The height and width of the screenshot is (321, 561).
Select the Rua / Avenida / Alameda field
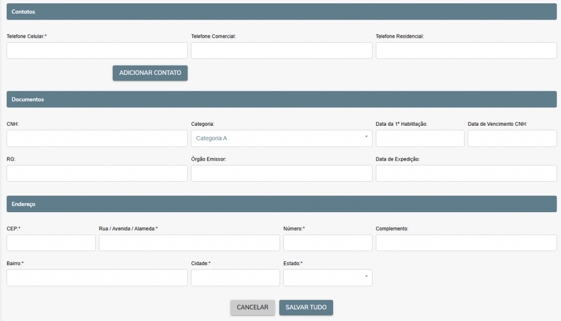point(189,243)
